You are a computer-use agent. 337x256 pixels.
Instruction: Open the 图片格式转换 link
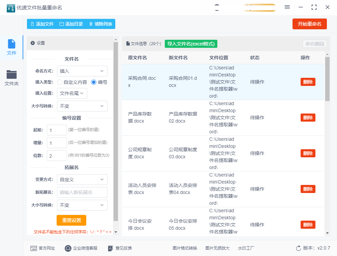pos(185,248)
